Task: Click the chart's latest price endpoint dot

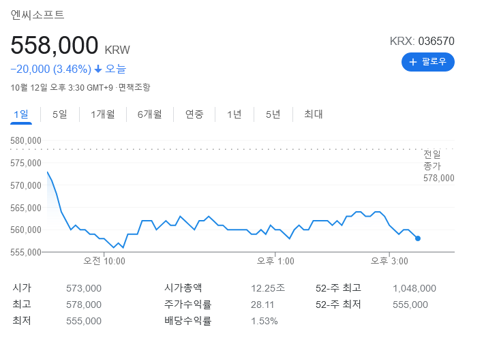Action: 418,238
